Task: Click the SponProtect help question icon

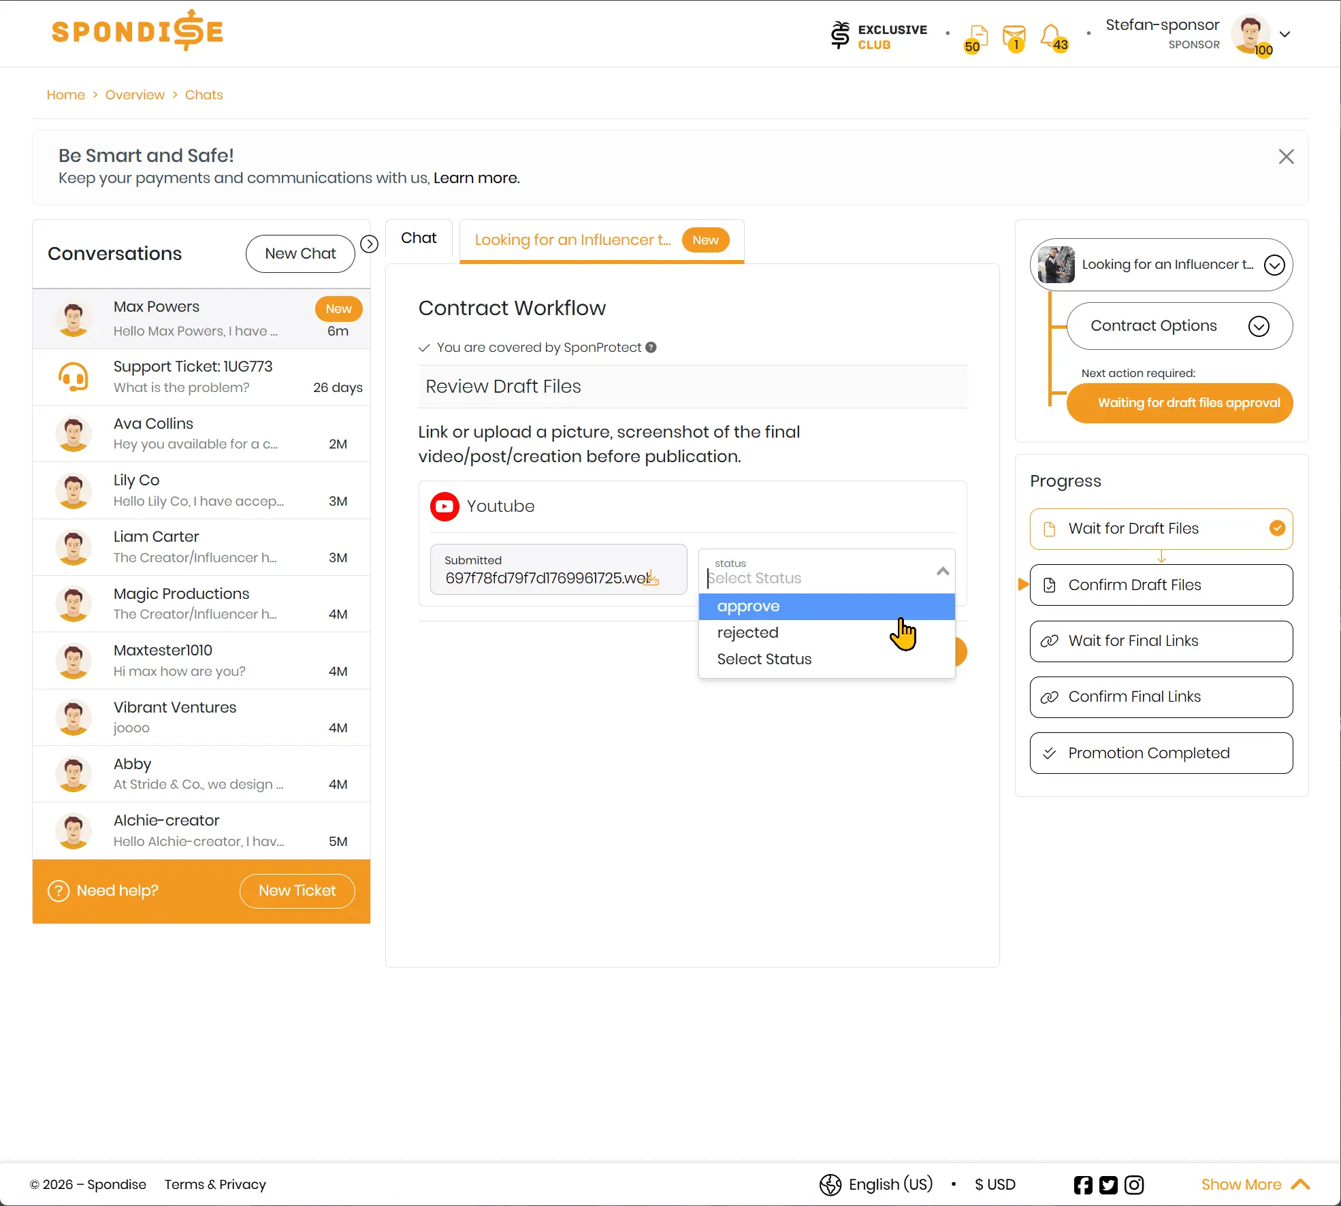Action: [x=651, y=348]
